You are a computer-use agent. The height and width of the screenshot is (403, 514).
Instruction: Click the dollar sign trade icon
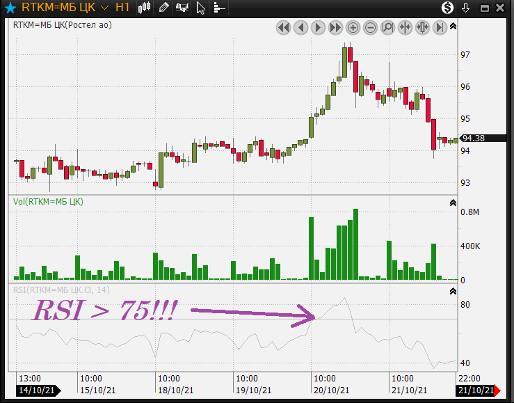447,8
